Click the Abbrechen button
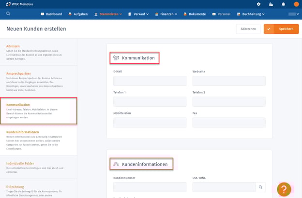Image resolution: width=302 pixels, height=198 pixels. coord(248,29)
